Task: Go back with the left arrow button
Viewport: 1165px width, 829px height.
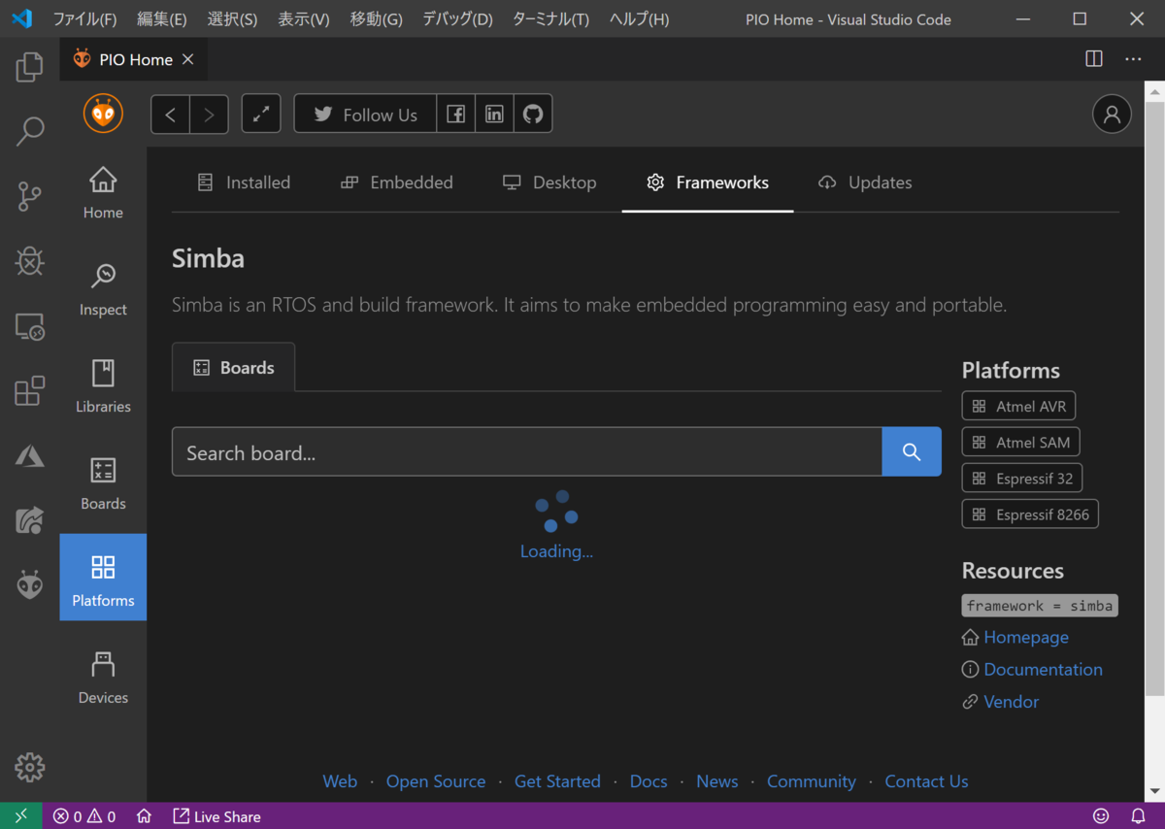Action: 170,115
